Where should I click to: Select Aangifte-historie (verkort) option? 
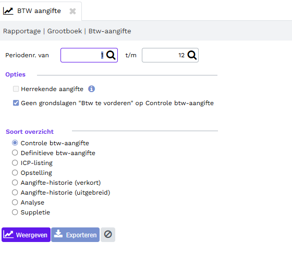(15, 183)
